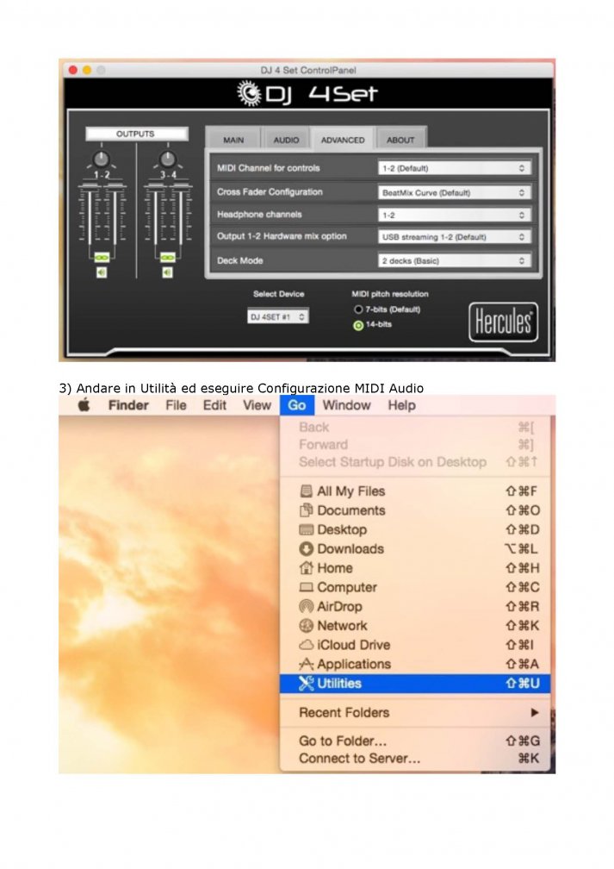Open the Edit menu
614x869 pixels.
(214, 405)
